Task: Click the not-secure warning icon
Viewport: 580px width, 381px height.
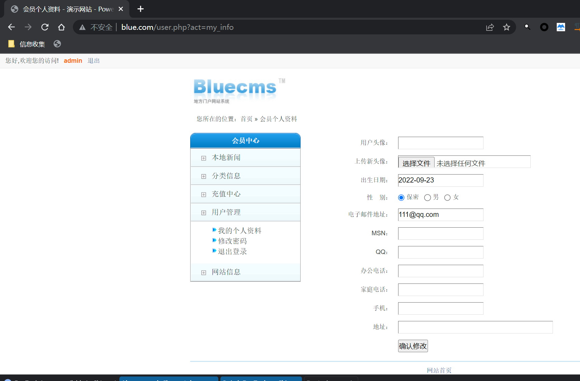Action: [82, 27]
